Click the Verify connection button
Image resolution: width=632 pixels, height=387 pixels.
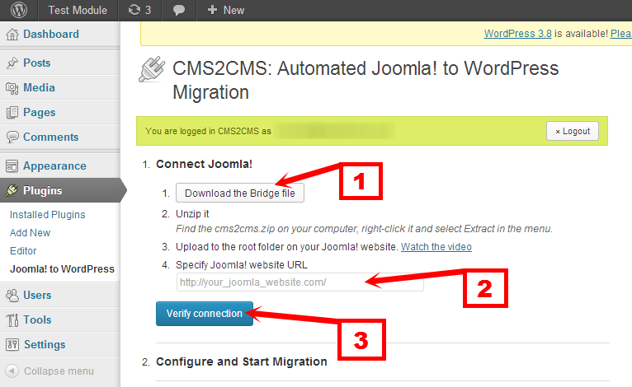[205, 314]
